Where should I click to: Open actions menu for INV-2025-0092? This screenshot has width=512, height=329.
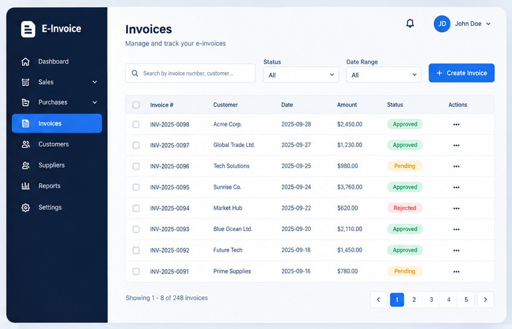tap(456, 250)
